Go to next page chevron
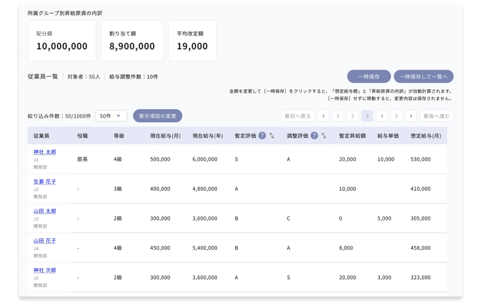 (411, 116)
